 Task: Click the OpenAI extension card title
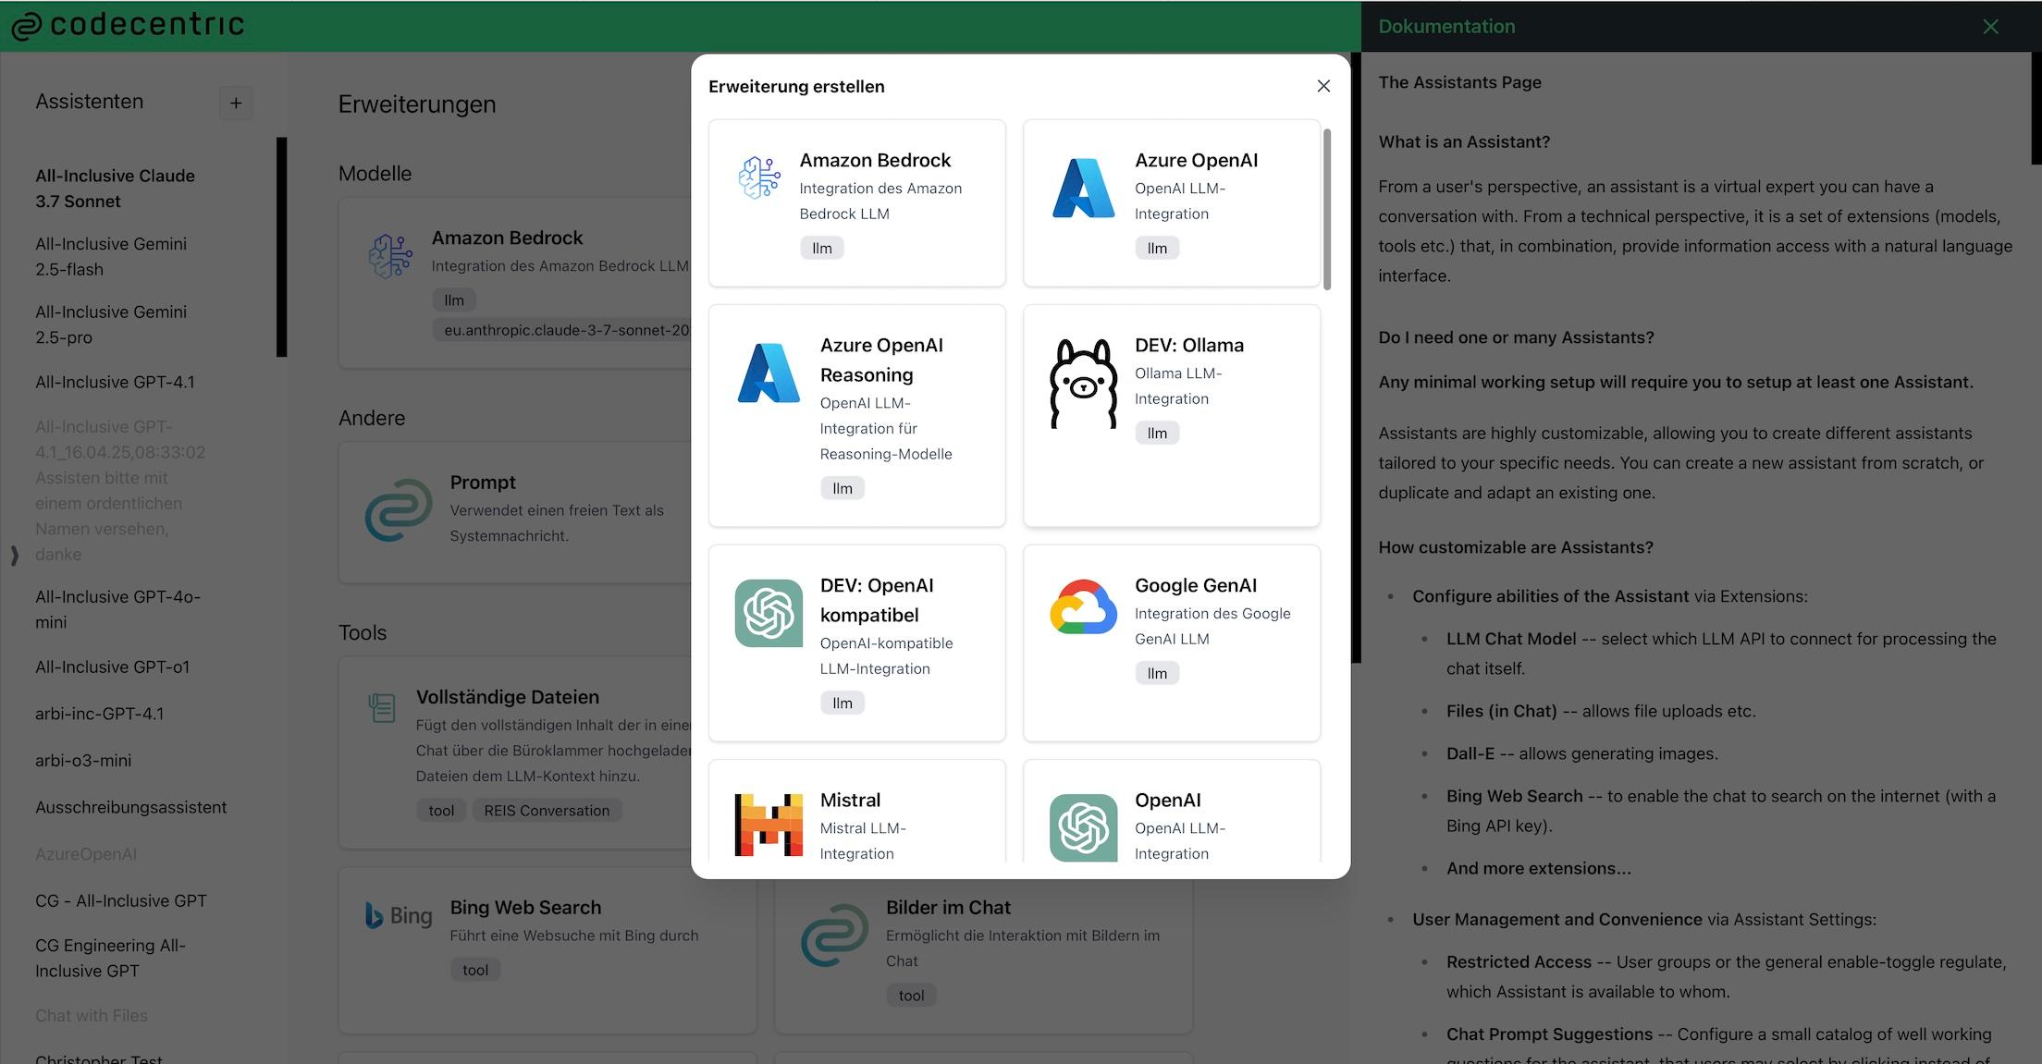click(1167, 800)
